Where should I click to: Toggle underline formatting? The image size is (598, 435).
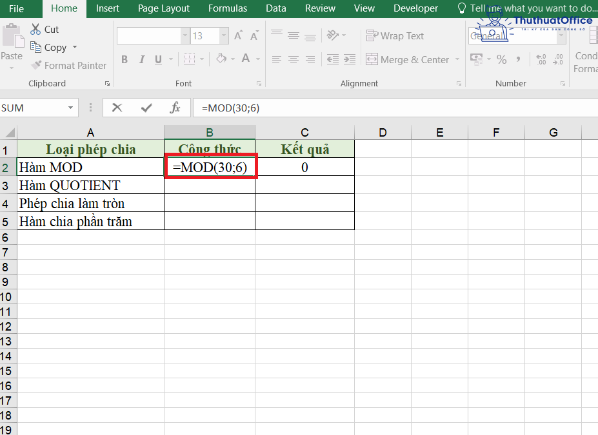157,59
